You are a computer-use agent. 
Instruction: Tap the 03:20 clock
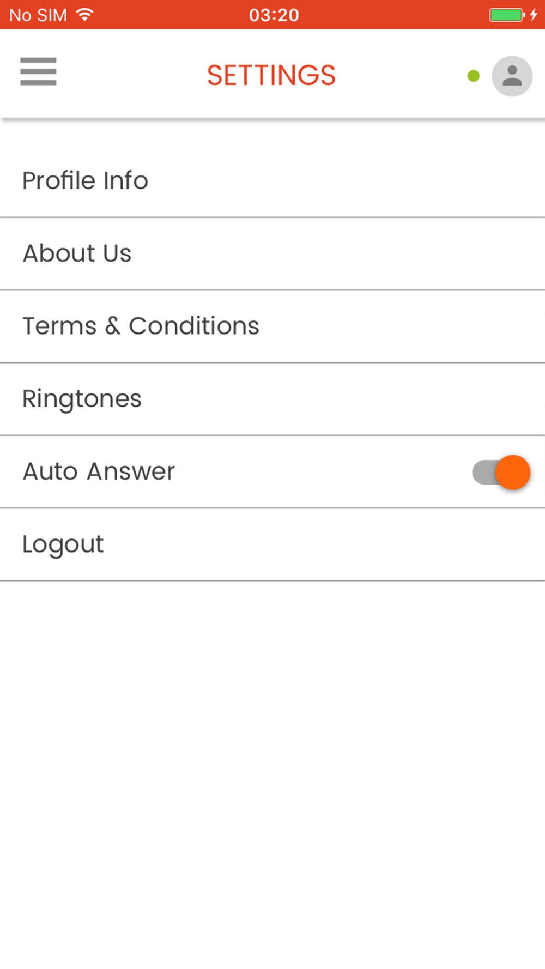(274, 15)
